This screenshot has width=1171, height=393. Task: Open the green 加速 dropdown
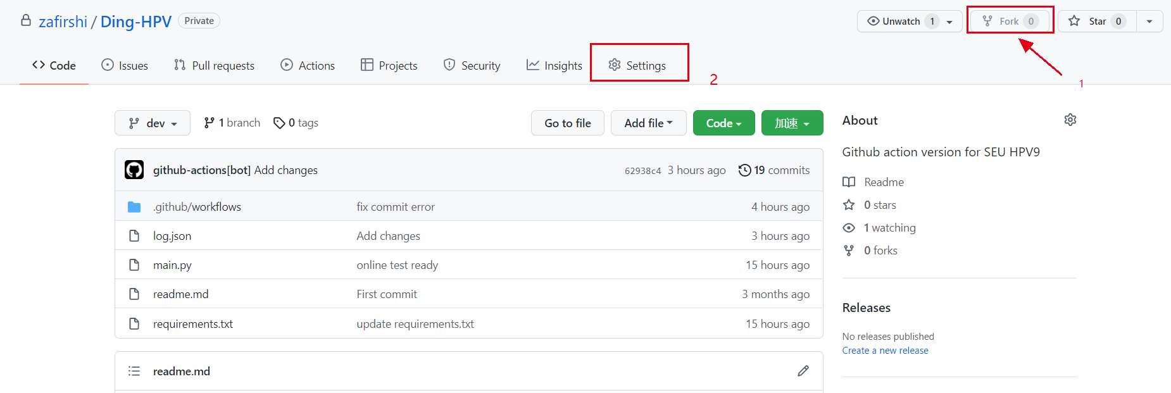point(792,123)
